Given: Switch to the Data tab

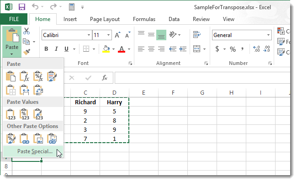Looking at the screenshot, I should click(174, 19).
